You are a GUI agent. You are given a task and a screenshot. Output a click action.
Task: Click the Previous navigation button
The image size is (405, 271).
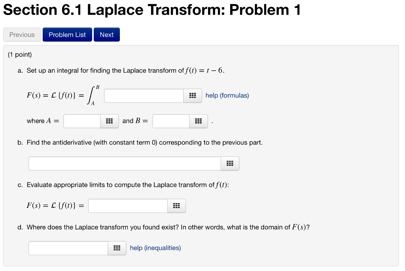[x=22, y=34]
